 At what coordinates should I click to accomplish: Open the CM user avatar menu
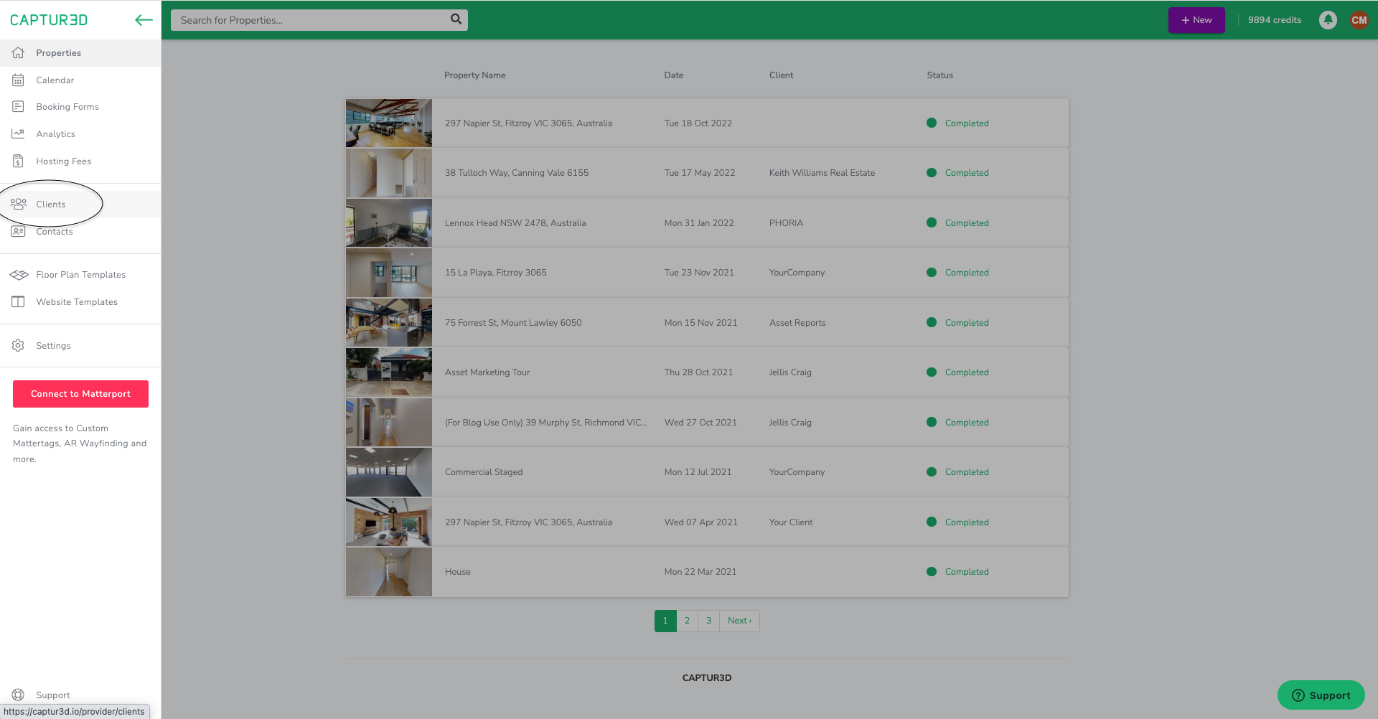pos(1359,20)
